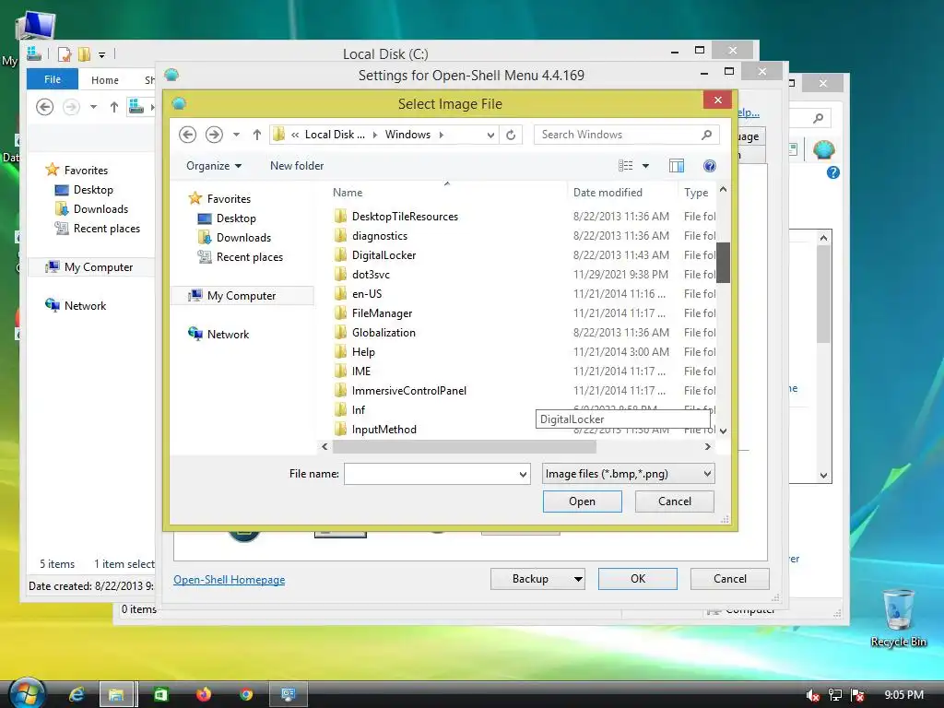This screenshot has width=944, height=708.
Task: Cancel the Select Image File dialog
Action: pyautogui.click(x=674, y=501)
